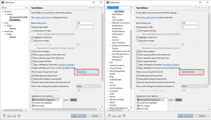Collapse the JavaScript node in left tree
This screenshot has width=211, height=120.
click(3, 31)
